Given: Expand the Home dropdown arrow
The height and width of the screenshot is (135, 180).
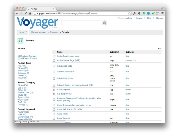Looking at the screenshot, I should click(x=26, y=32).
